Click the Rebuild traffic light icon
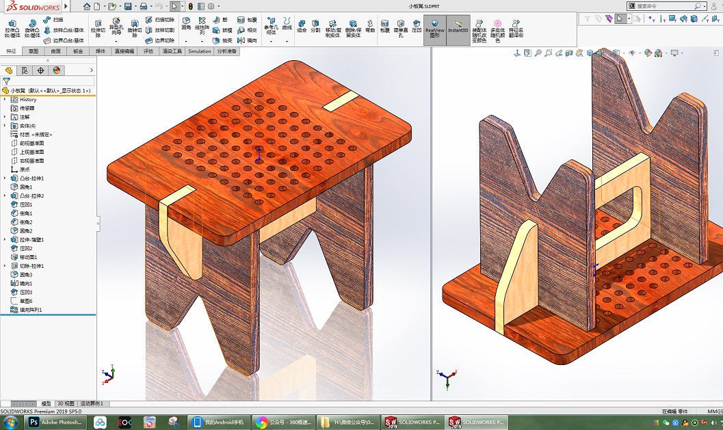The image size is (723, 430). [190, 6]
